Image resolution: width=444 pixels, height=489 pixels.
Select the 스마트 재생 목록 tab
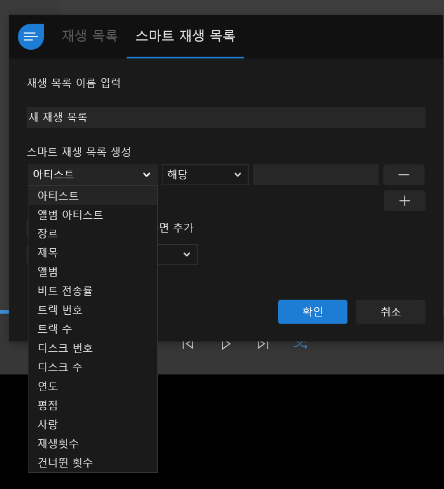tap(186, 36)
